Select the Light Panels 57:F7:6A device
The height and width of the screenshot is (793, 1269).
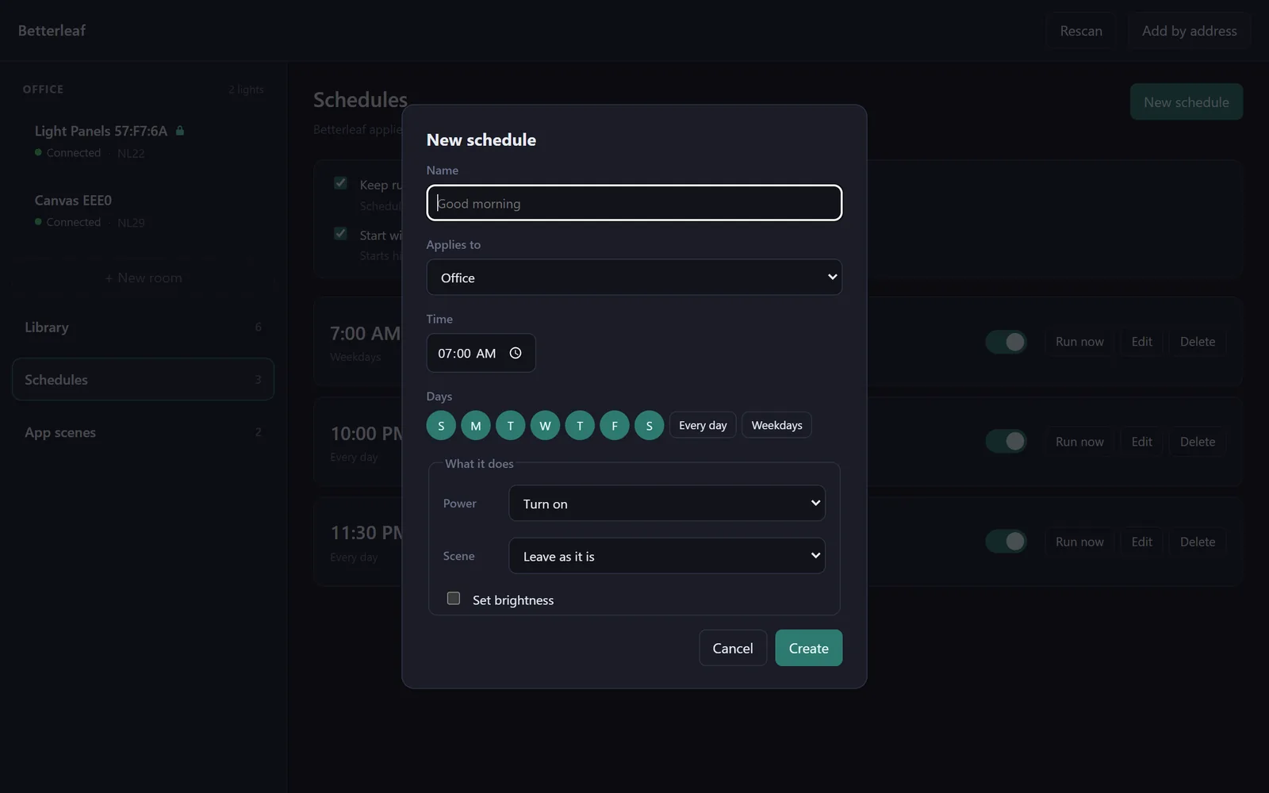(x=143, y=140)
